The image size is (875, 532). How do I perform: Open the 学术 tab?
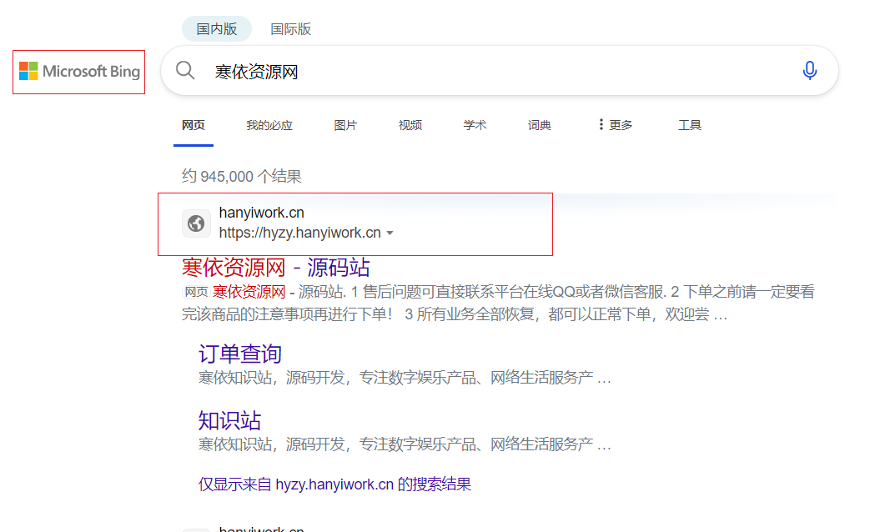(475, 125)
